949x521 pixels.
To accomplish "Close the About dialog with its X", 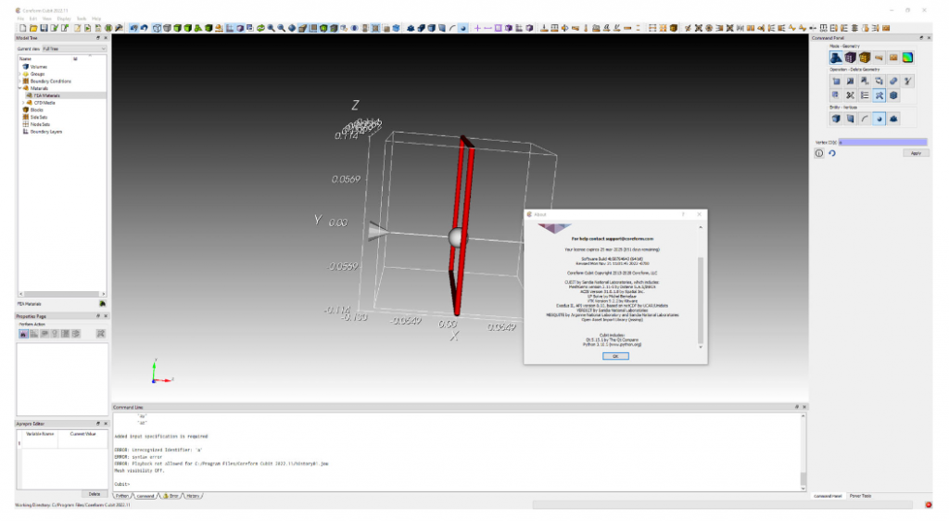I will pyautogui.click(x=699, y=214).
